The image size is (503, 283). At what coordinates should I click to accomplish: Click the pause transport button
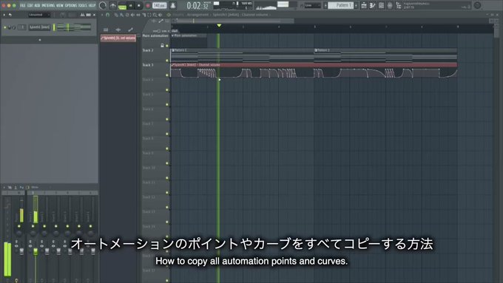(x=131, y=5)
